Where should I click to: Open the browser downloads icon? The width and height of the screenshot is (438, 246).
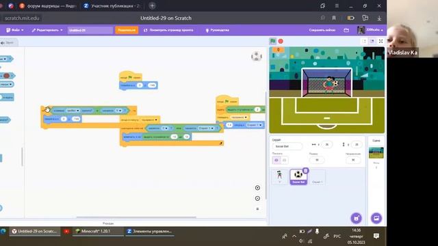[379, 18]
